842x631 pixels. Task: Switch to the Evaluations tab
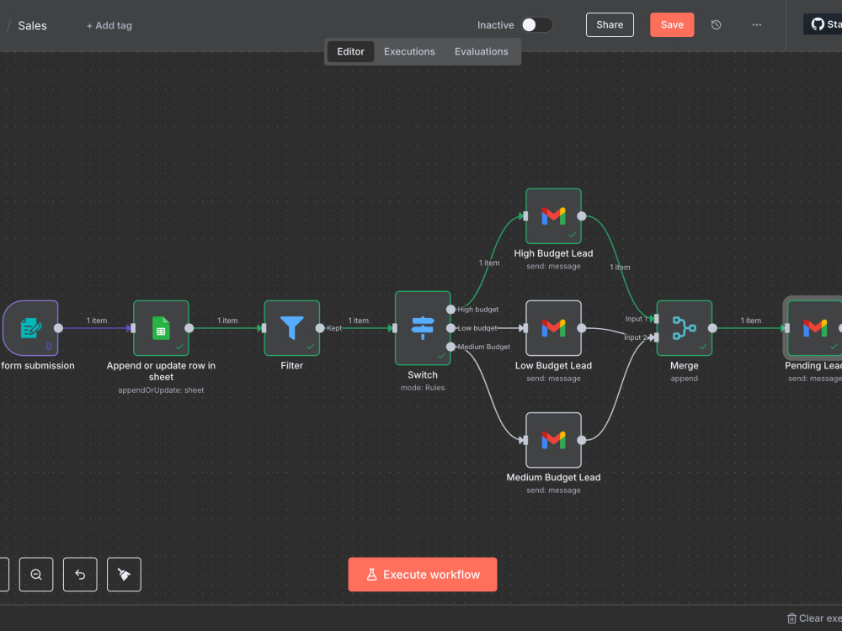point(481,51)
